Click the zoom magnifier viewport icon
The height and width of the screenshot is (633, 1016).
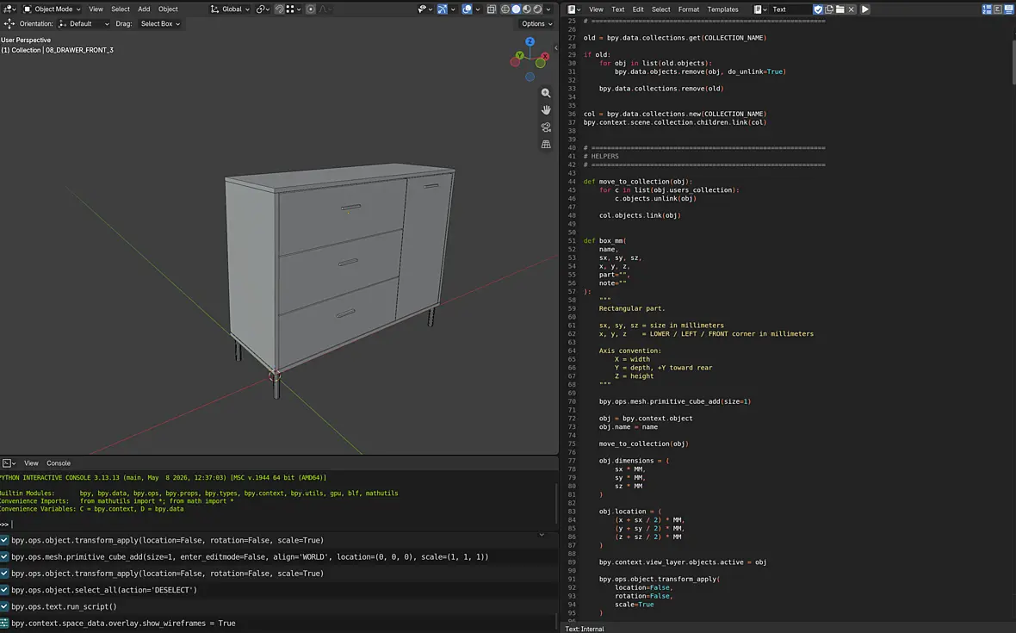tap(546, 93)
